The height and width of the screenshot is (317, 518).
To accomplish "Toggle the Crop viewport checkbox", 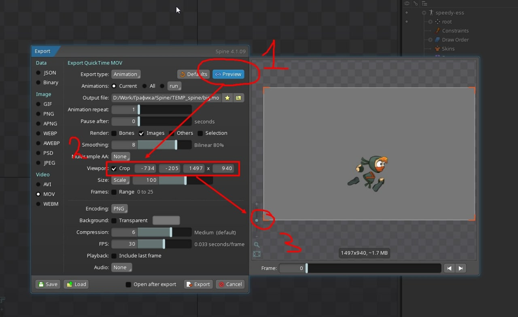I will click(114, 168).
